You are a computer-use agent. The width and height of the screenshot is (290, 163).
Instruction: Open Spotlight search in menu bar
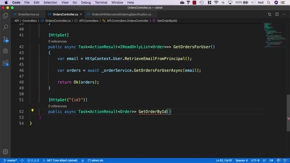click(x=269, y=2)
